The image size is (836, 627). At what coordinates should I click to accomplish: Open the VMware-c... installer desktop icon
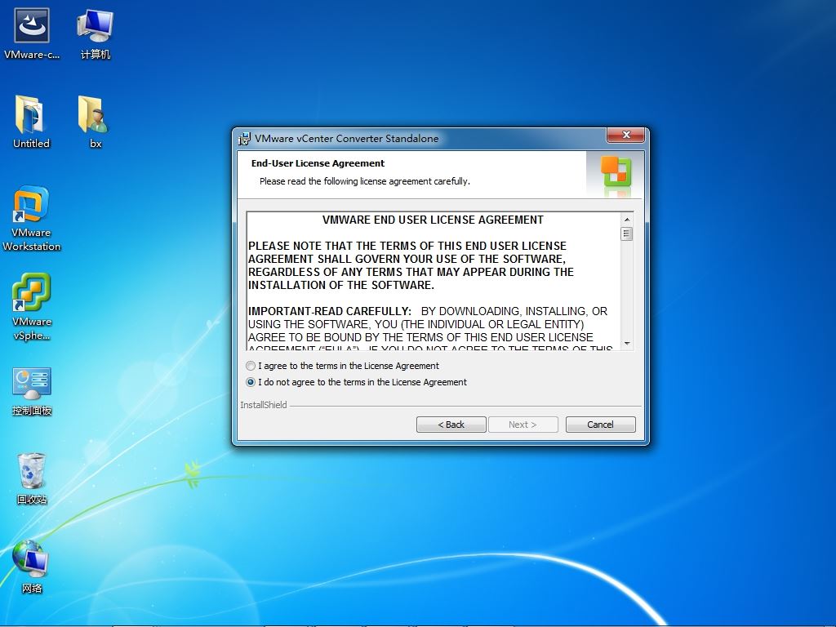(x=32, y=34)
